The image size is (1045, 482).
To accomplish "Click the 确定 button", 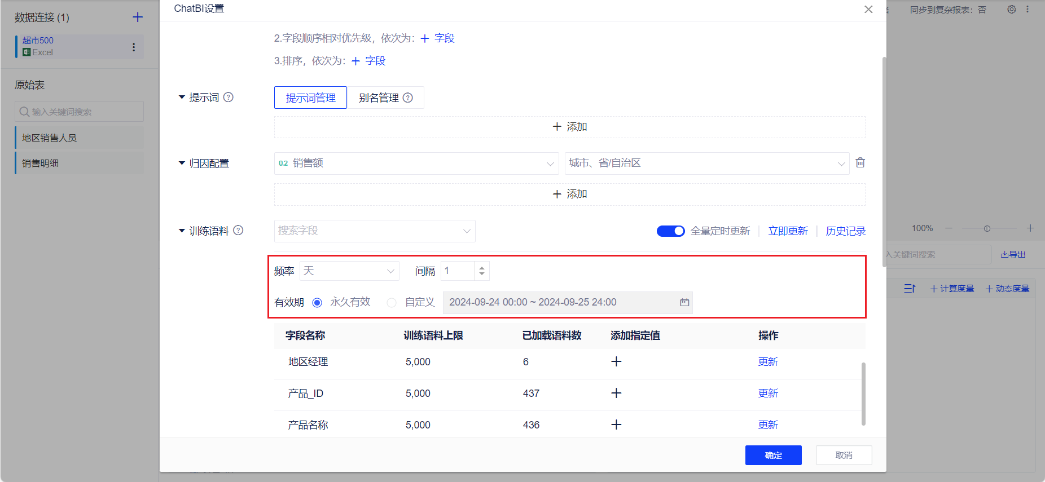I will click(x=773, y=456).
